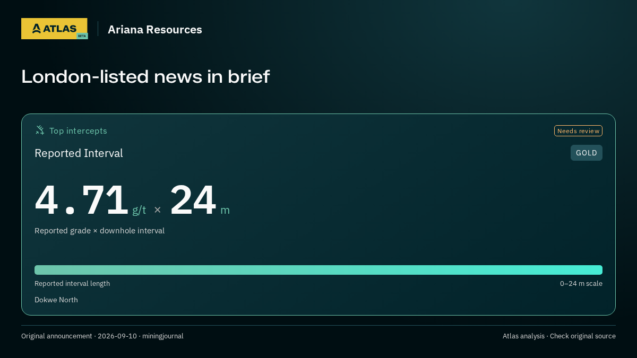
Task: Click the Reported interval length label
Action: tap(72, 284)
